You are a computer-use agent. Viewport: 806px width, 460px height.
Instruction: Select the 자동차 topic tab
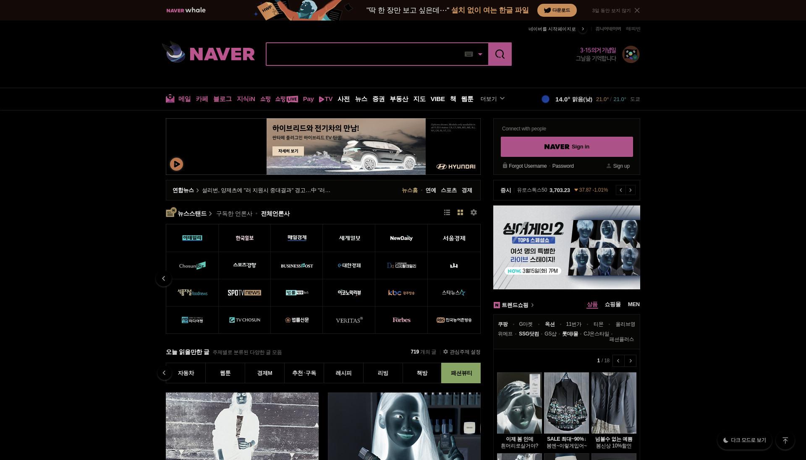(x=186, y=373)
